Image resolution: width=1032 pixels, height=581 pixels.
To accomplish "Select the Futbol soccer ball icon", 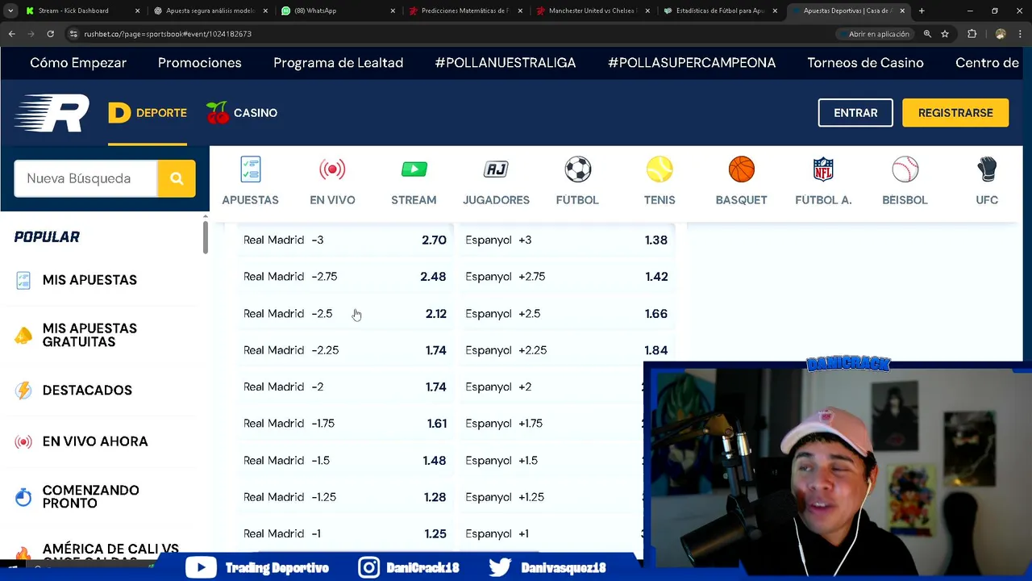I will pyautogui.click(x=577, y=169).
